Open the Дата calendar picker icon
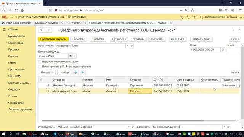This screenshot has height=137, width=244. click(223, 49)
